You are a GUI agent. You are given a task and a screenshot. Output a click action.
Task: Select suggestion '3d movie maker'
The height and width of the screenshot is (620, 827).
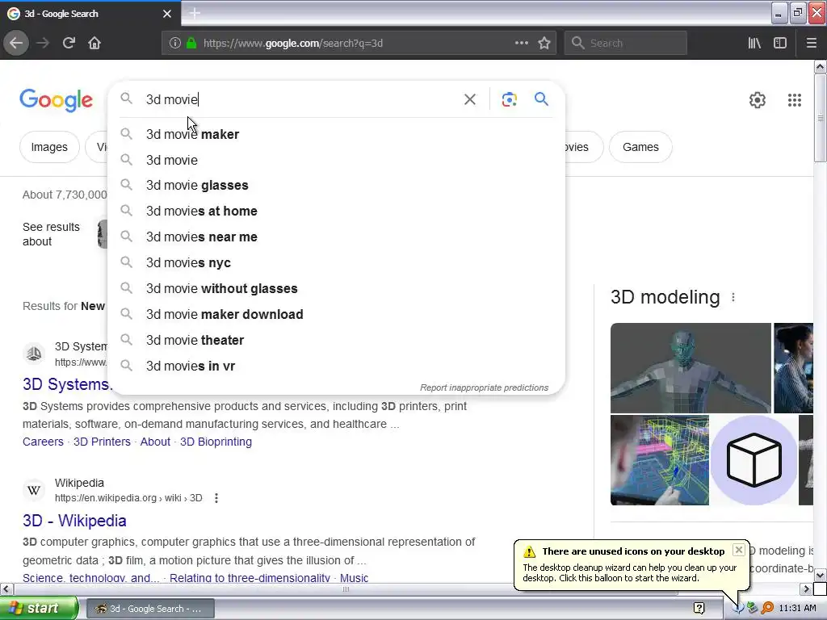[336, 134]
